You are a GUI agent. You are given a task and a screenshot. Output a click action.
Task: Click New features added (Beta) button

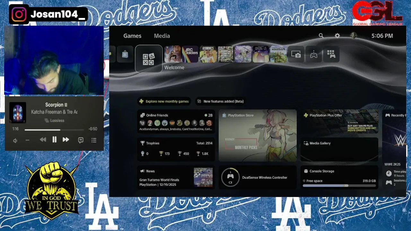point(221,101)
